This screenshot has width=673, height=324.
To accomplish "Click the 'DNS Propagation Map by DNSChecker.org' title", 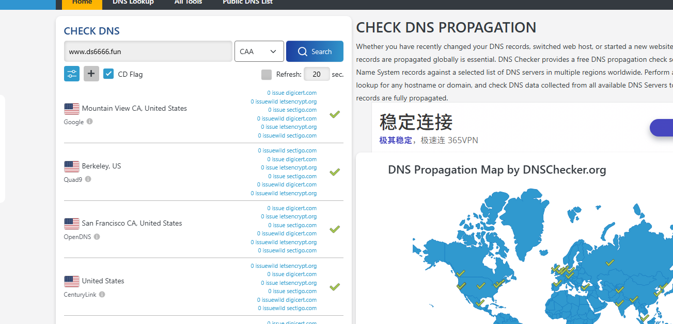I will tap(497, 169).
